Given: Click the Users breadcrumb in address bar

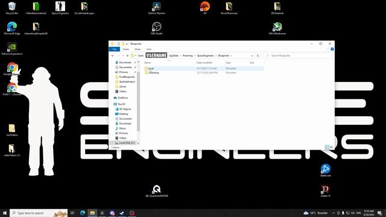Looking at the screenshot, I should pyautogui.click(x=141, y=56).
